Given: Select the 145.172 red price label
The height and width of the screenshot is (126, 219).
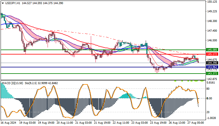Looking at the screenshot, I should [212, 54].
